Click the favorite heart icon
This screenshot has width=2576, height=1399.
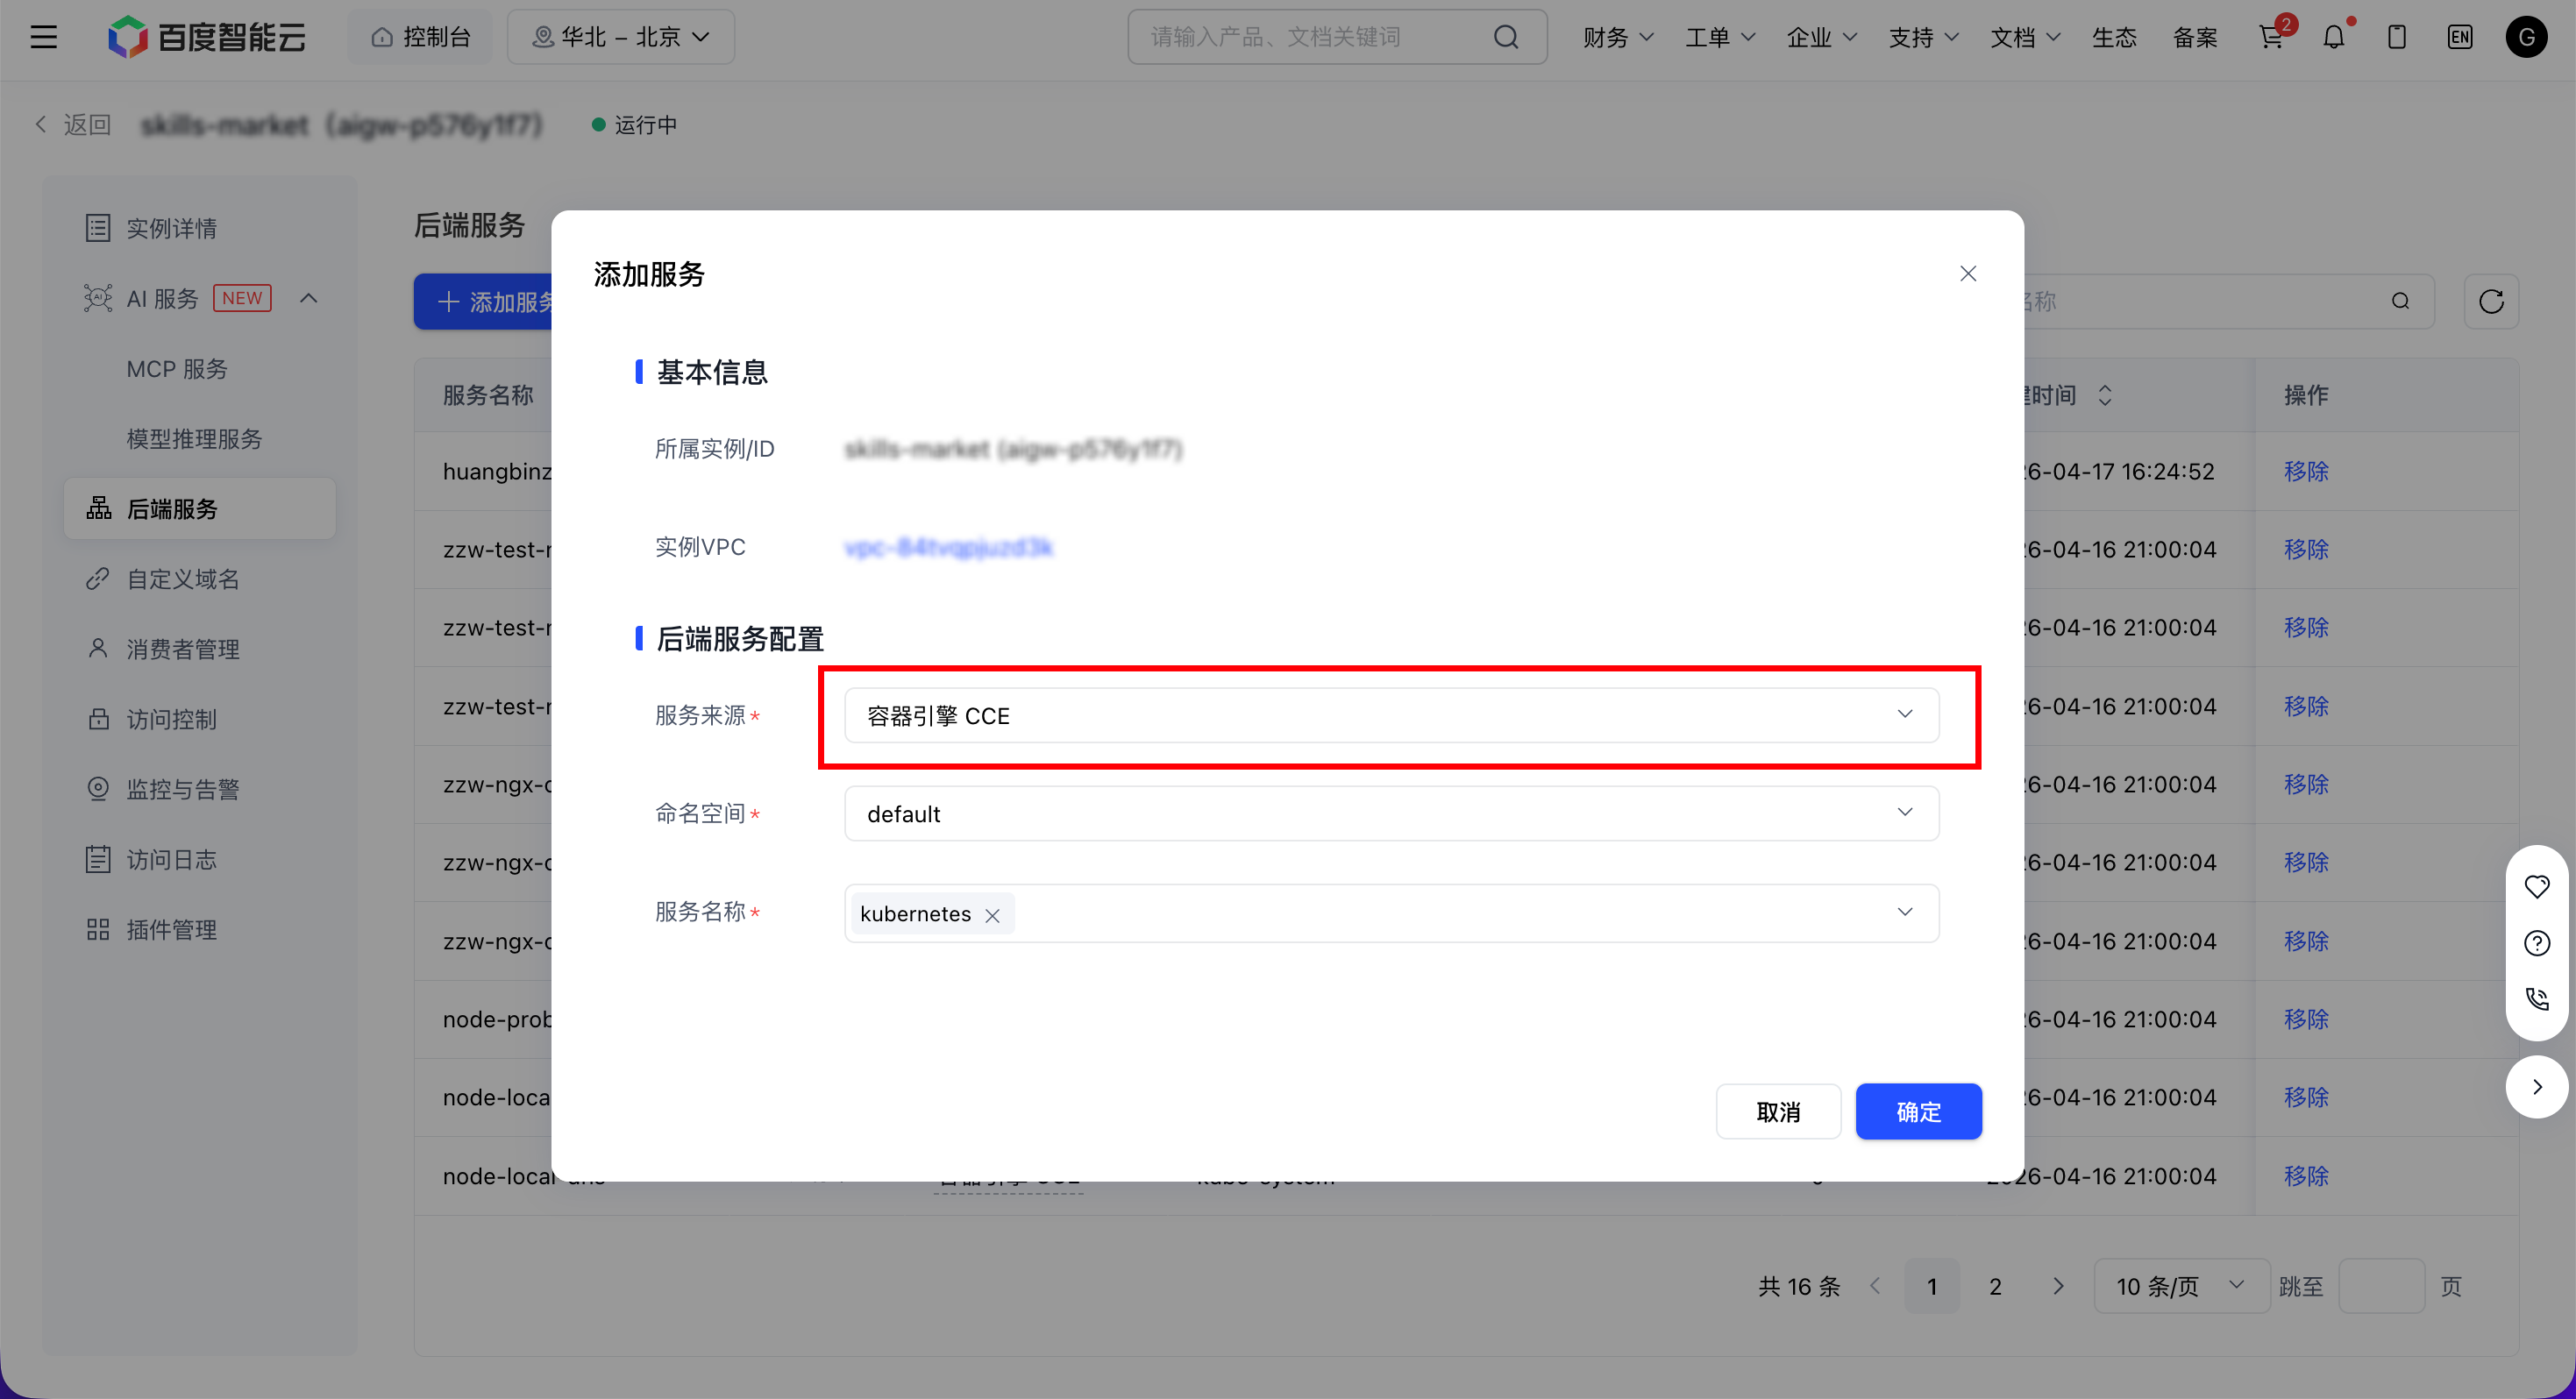pyautogui.click(x=2537, y=886)
